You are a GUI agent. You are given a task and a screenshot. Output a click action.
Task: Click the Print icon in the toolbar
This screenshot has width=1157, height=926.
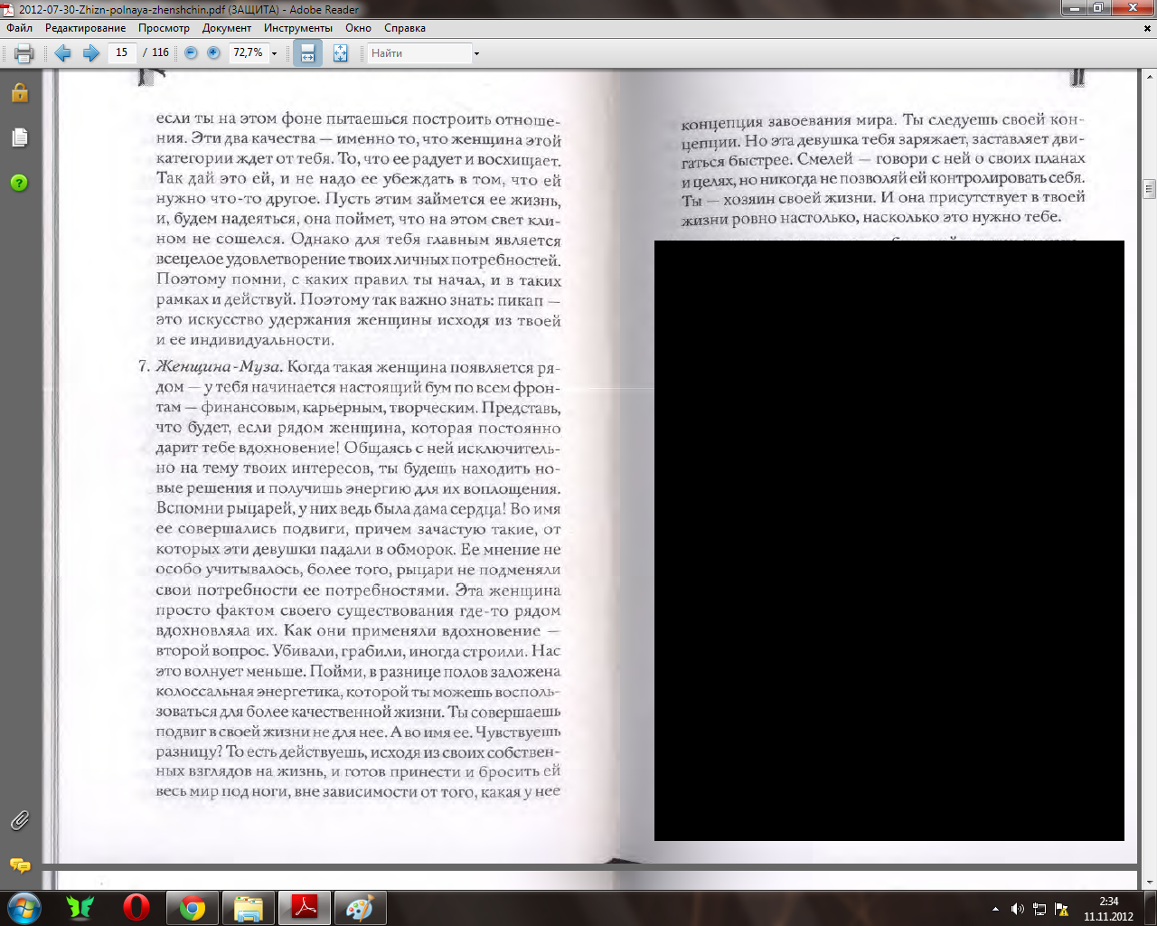click(24, 53)
